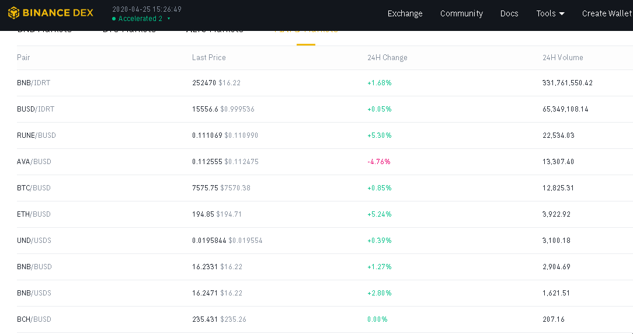Sort by Last Price column header

[208, 57]
